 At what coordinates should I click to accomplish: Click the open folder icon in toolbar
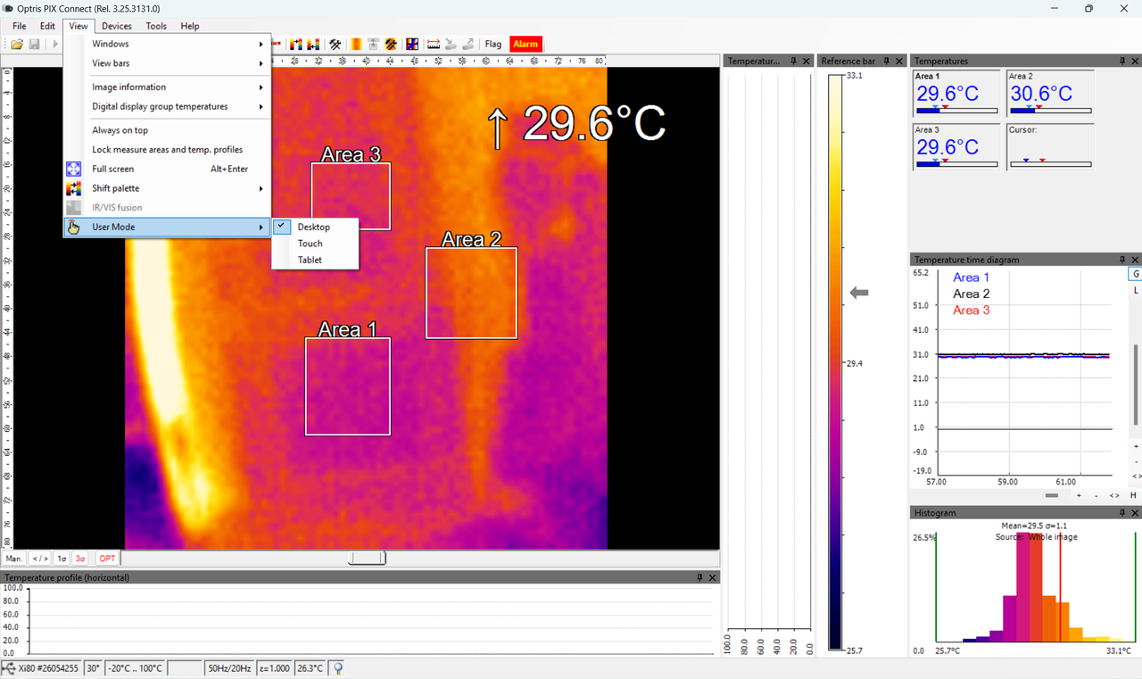tap(17, 44)
